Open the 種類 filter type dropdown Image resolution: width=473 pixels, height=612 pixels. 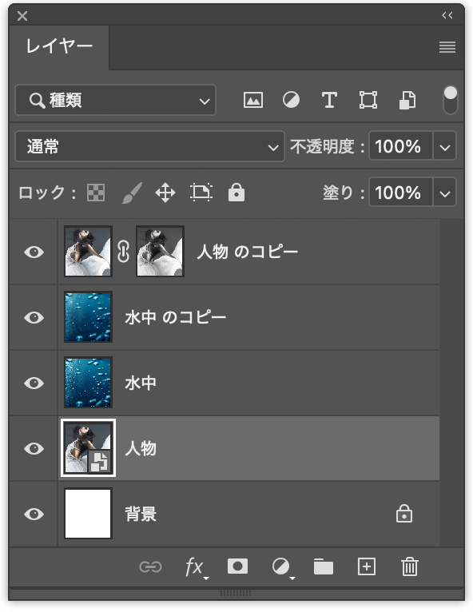click(x=115, y=100)
